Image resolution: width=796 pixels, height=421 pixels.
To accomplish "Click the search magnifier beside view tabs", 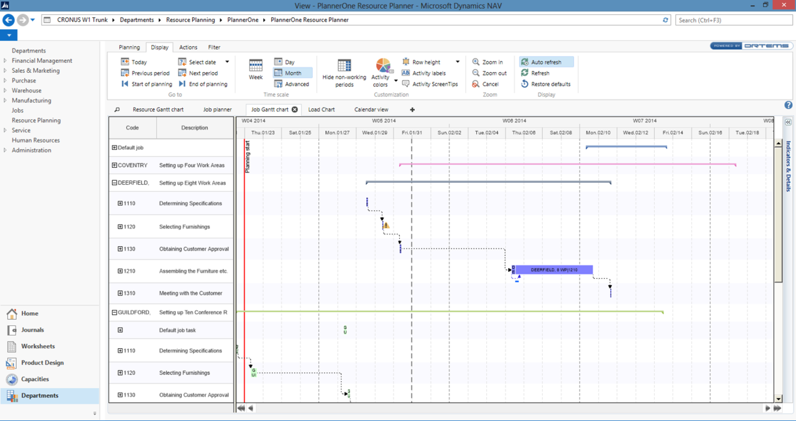I will [x=117, y=110].
